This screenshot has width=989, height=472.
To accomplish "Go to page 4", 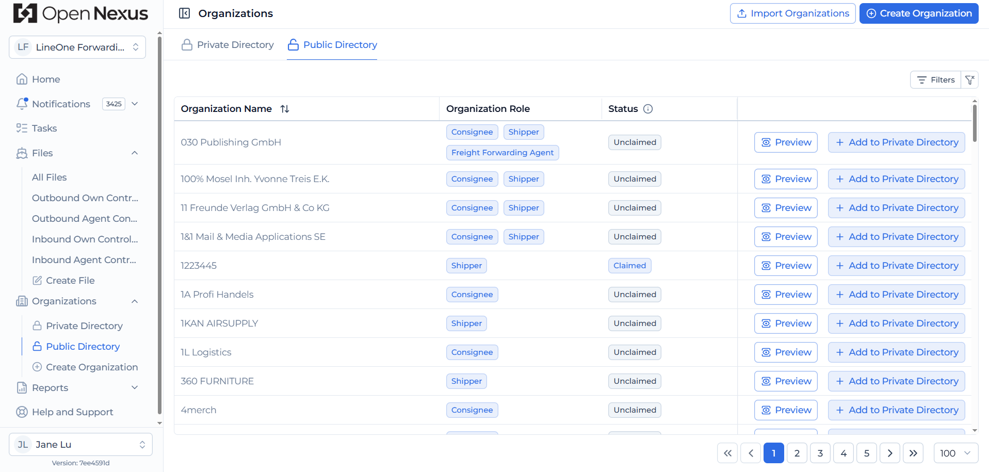I will (x=844, y=453).
